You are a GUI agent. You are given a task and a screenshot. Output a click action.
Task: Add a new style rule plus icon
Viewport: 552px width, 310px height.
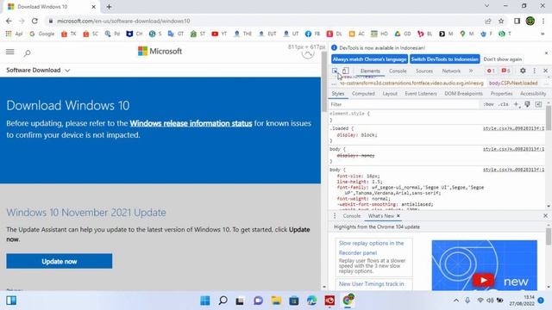pos(516,104)
